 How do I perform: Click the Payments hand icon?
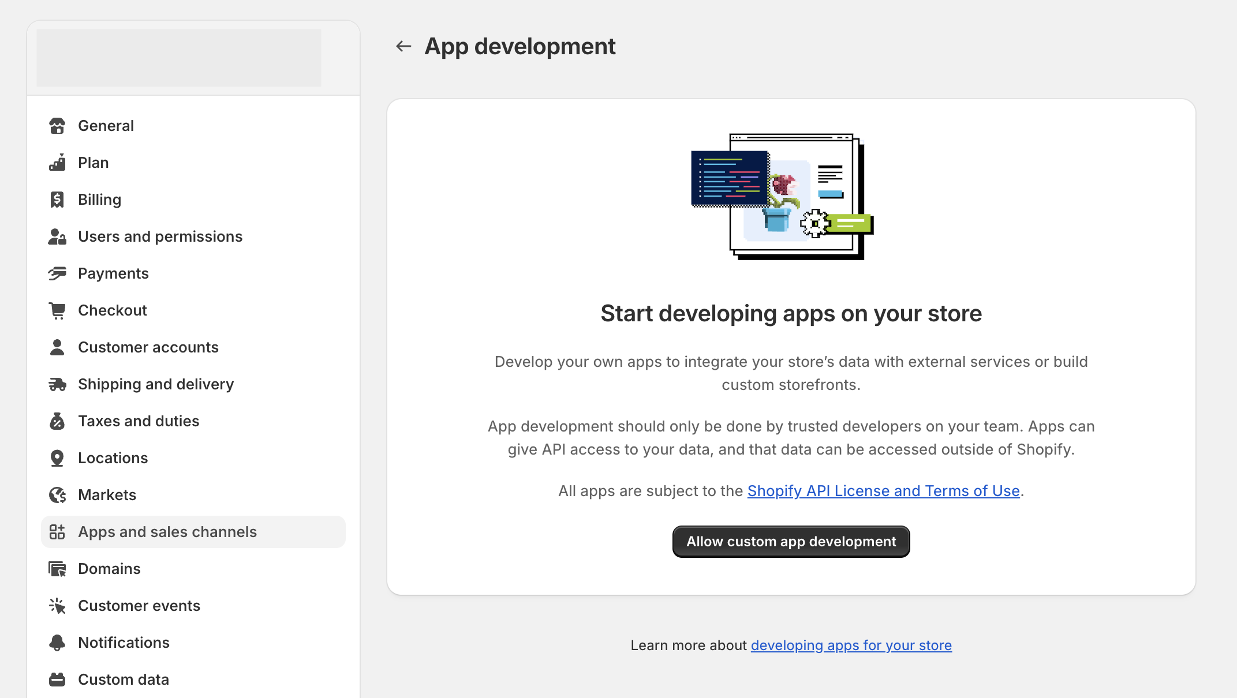(57, 273)
